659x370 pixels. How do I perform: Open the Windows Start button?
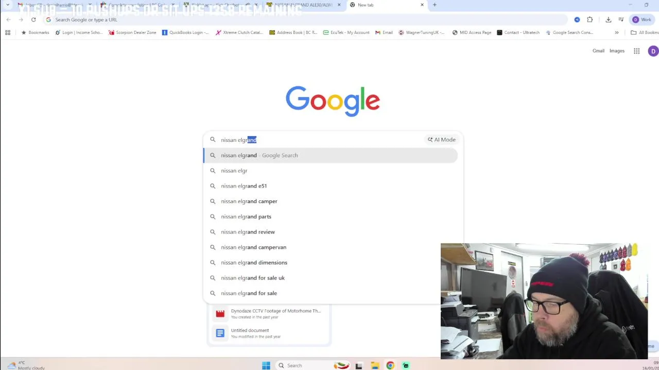(266, 365)
